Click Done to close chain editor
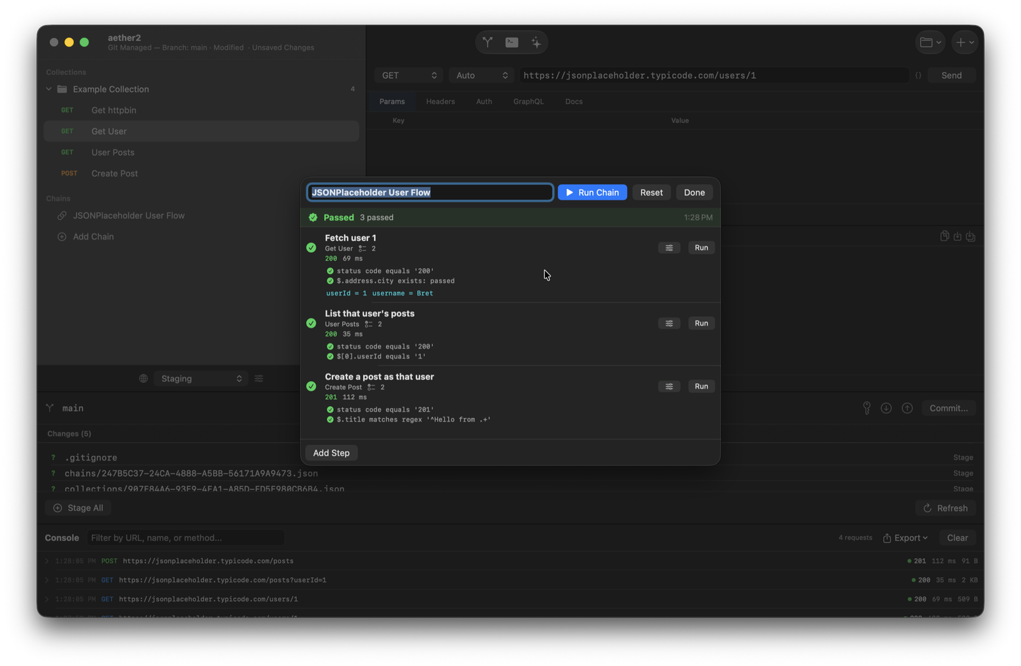1021x666 pixels. coord(694,192)
